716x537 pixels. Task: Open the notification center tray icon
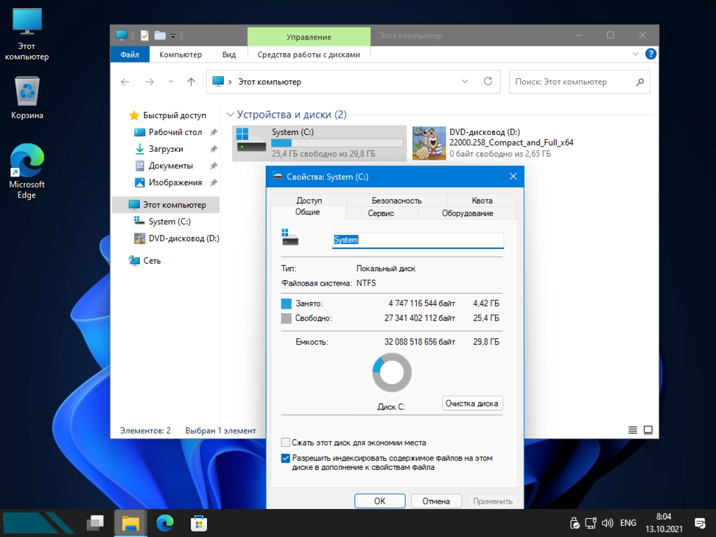(700, 523)
